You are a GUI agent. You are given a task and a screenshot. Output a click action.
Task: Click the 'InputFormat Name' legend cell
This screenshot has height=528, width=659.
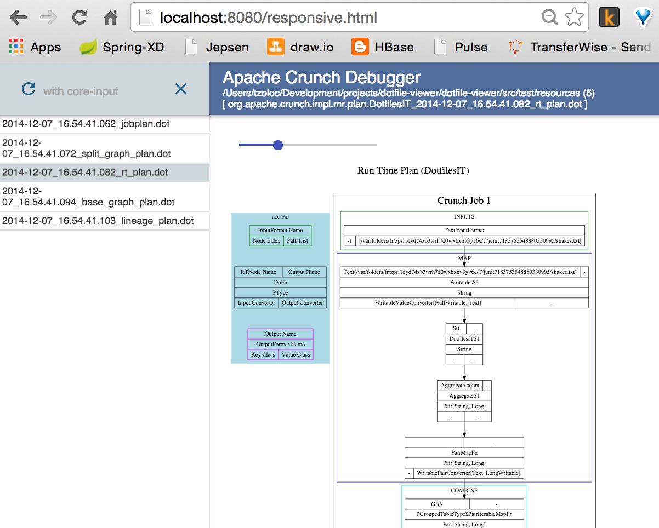pos(280,231)
